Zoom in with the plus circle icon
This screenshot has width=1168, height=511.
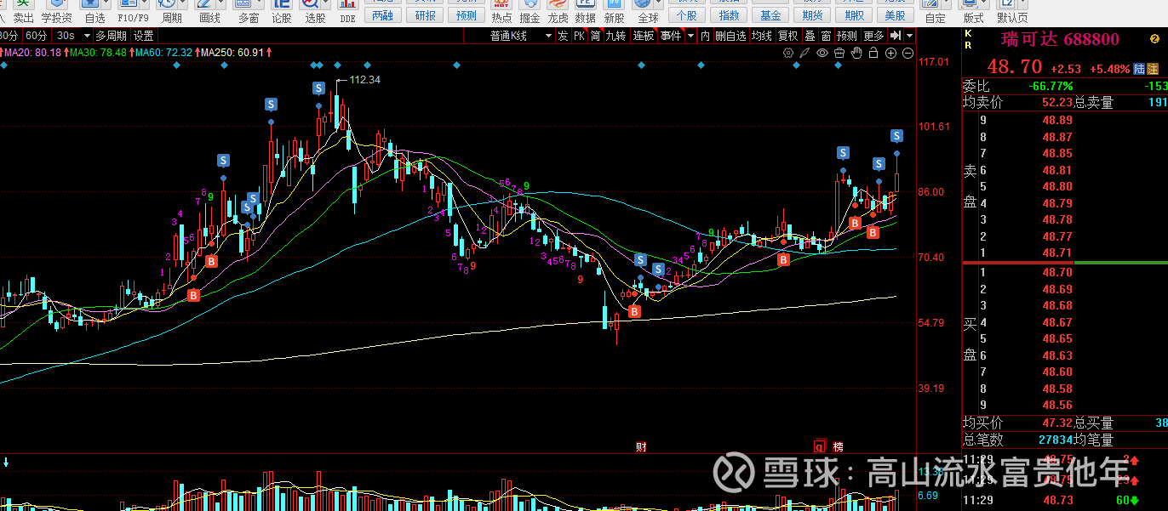[x=890, y=53]
